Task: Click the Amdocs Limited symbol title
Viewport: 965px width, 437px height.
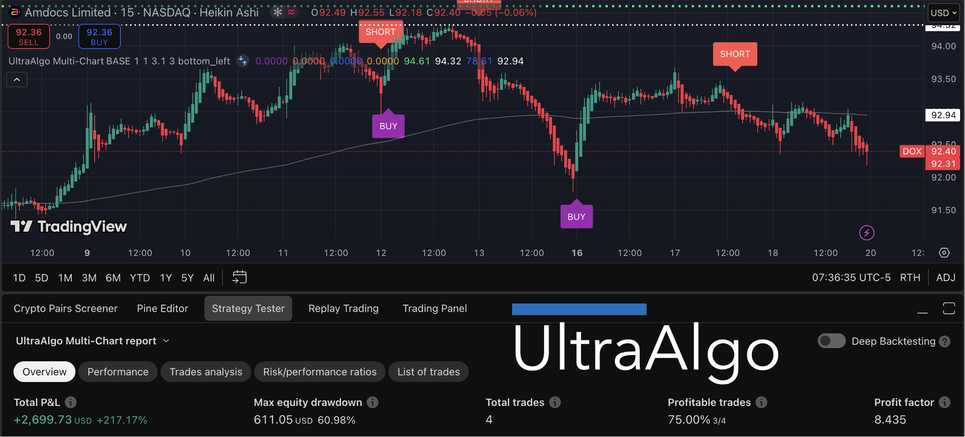Action: pyautogui.click(x=68, y=12)
